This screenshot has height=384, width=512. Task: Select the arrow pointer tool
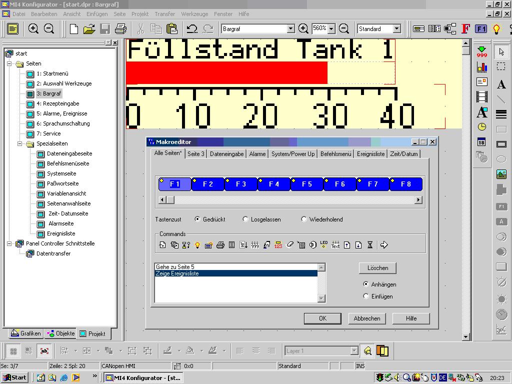pos(501,51)
